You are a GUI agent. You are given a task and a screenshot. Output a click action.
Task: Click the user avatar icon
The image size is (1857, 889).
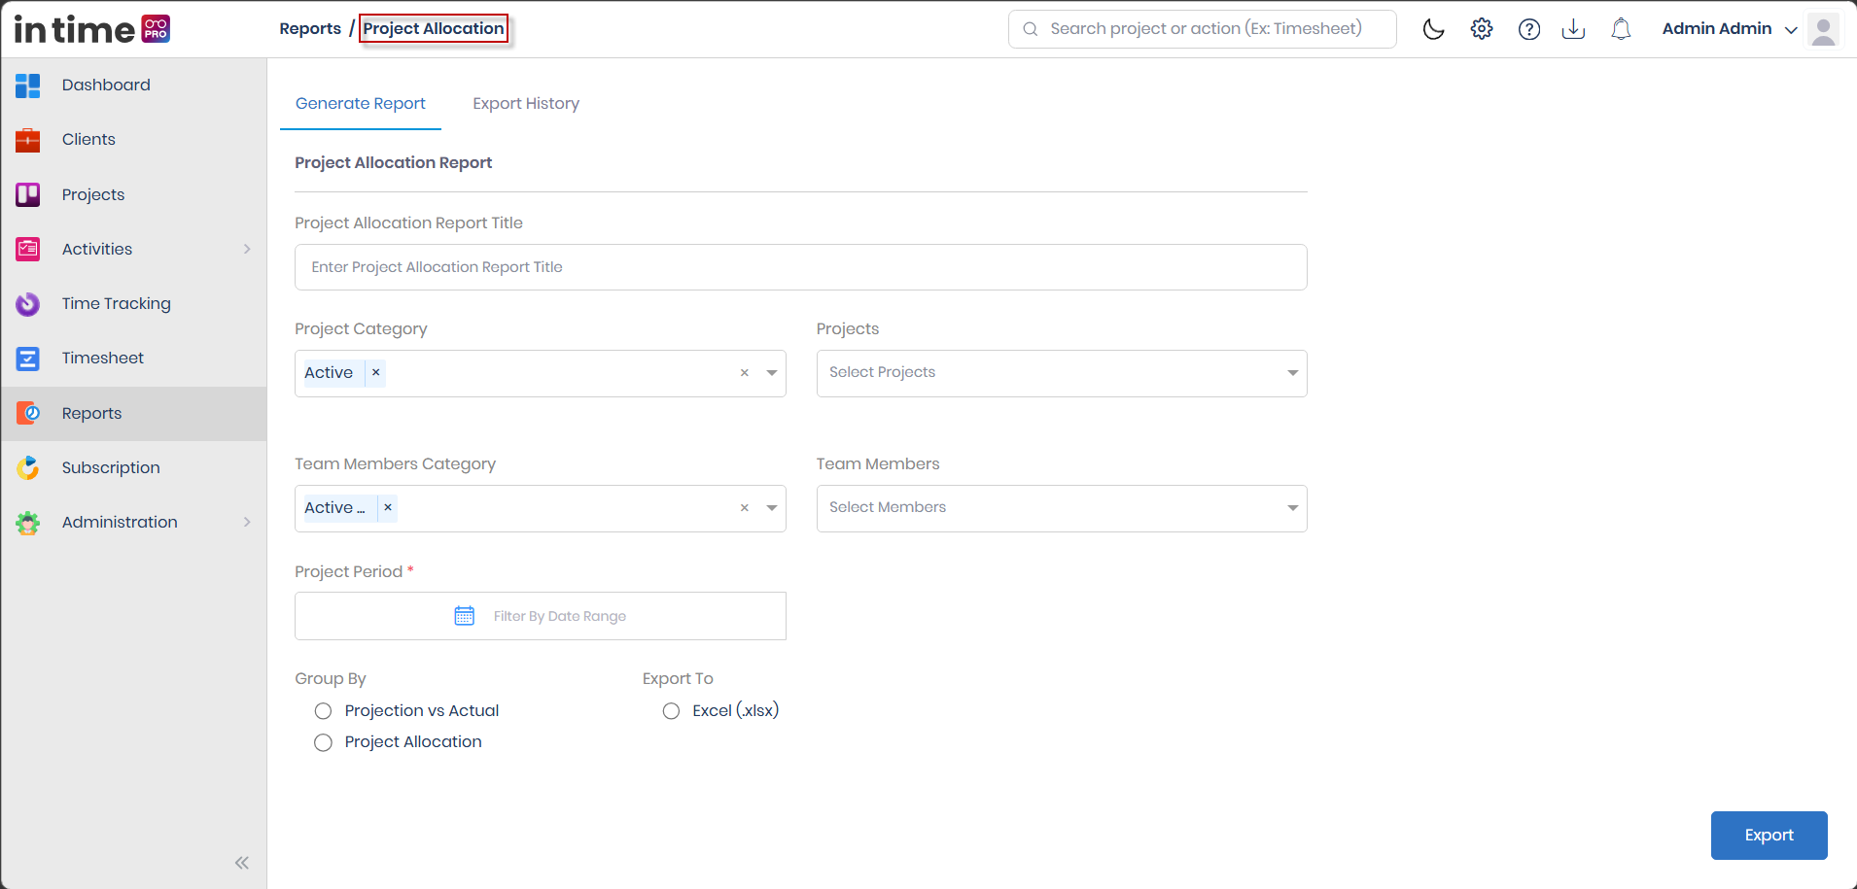tap(1824, 29)
